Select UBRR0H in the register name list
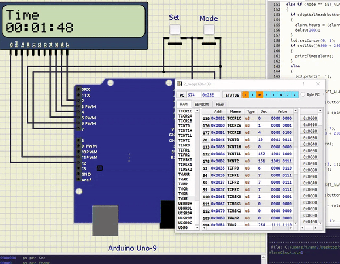This screenshot has height=264, width=340. (185, 203)
